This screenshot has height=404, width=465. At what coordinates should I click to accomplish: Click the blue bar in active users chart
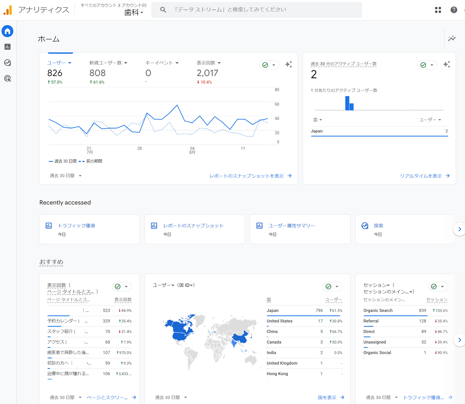point(347,103)
